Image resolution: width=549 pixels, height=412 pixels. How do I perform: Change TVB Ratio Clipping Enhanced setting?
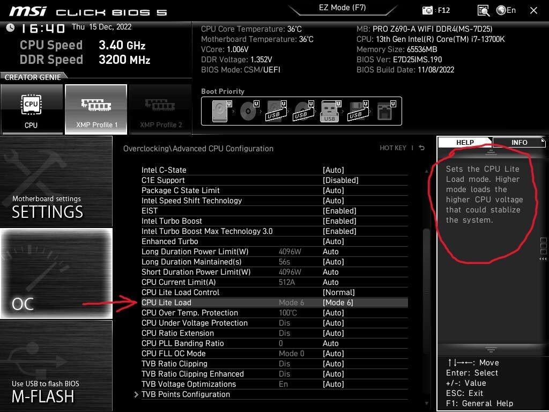[274, 374]
